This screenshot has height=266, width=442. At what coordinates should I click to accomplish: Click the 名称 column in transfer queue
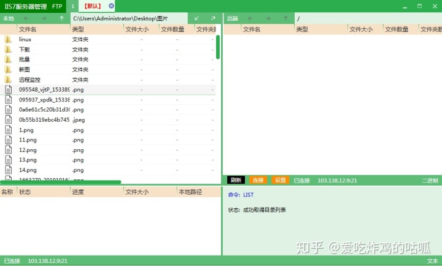(x=7, y=192)
